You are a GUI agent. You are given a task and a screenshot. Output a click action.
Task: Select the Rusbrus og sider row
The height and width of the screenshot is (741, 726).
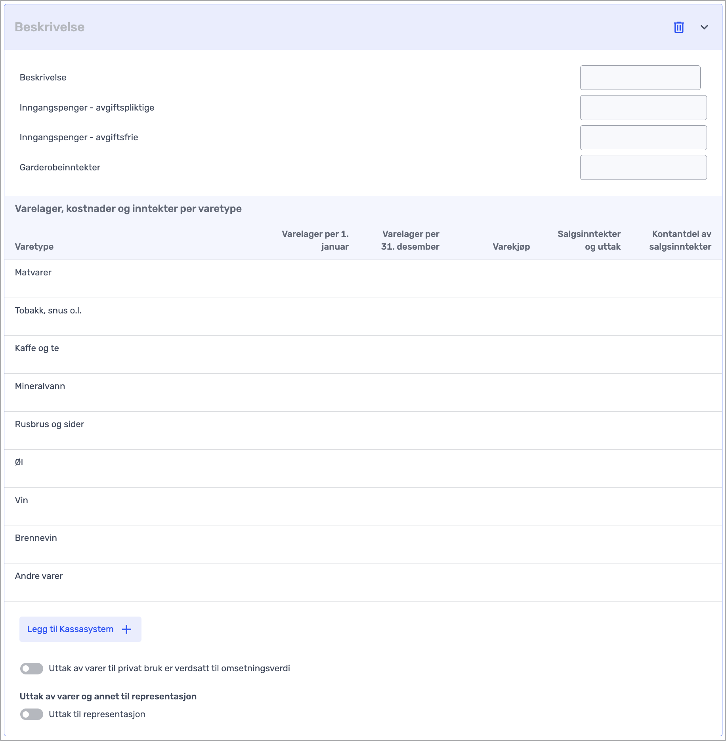tap(363, 431)
